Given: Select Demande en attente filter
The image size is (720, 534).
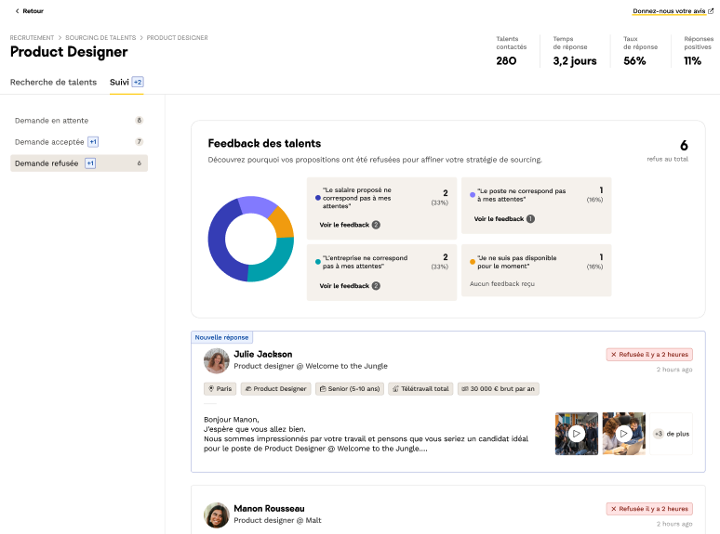Looking at the screenshot, I should (x=51, y=120).
